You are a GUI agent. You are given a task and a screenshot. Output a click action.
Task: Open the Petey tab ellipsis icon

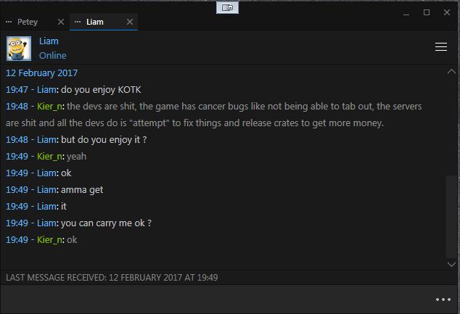(9, 22)
